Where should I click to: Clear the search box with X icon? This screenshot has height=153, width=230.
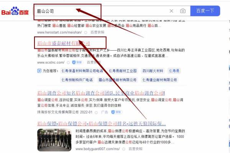pyautogui.click(x=171, y=11)
